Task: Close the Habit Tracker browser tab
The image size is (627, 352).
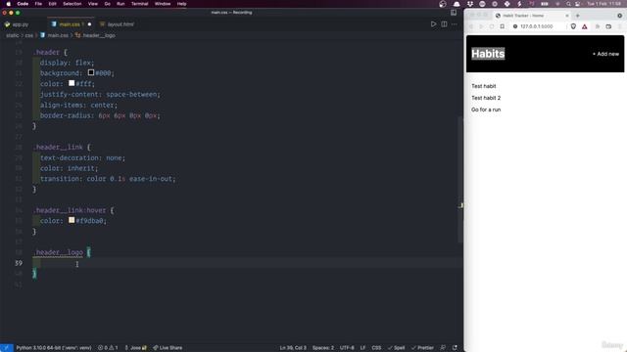Action: (x=566, y=16)
